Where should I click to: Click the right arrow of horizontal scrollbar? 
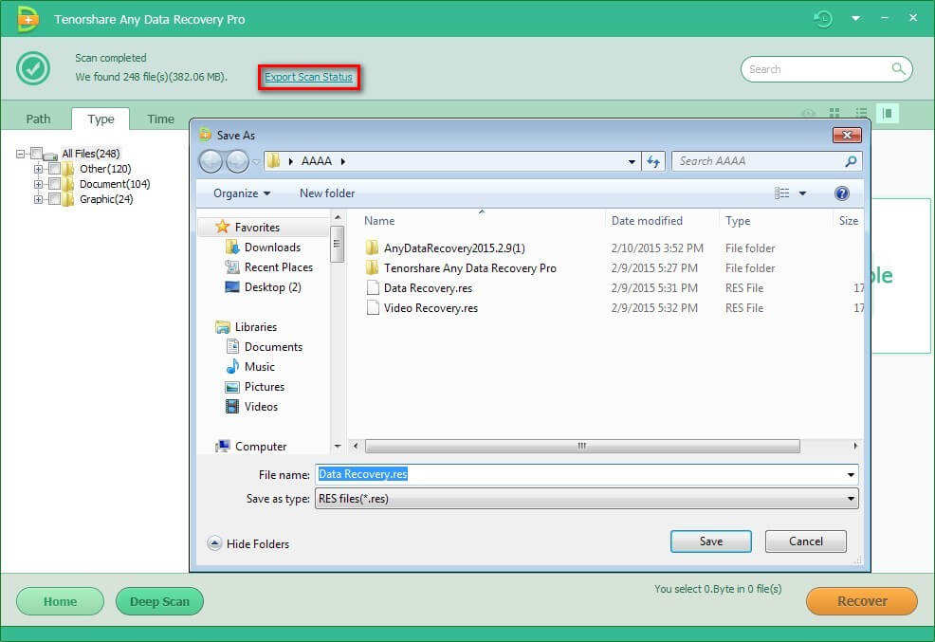pyautogui.click(x=855, y=446)
